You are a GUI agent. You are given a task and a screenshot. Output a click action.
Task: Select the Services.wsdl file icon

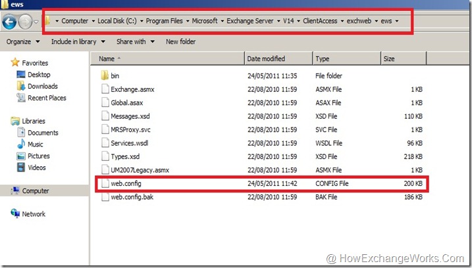pos(105,143)
